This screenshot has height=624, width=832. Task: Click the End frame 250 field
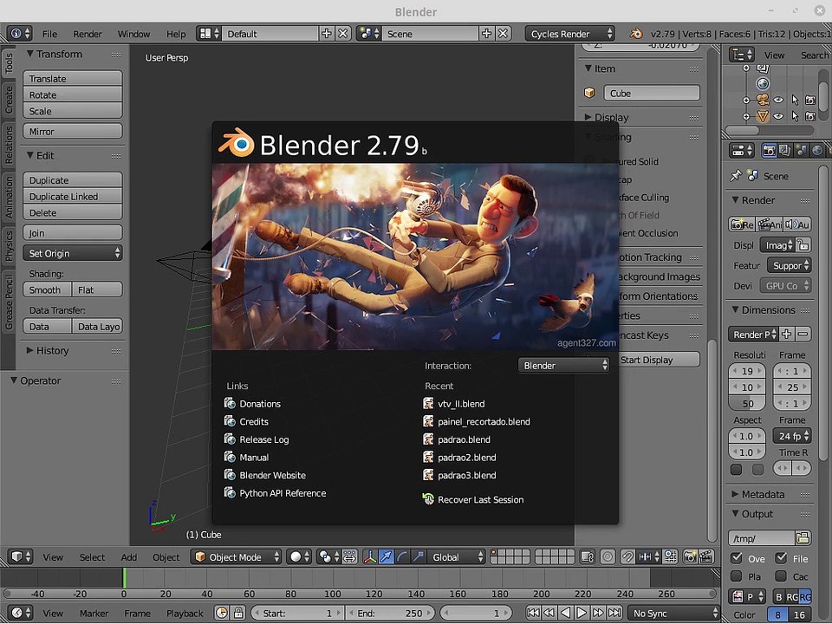[391, 613]
